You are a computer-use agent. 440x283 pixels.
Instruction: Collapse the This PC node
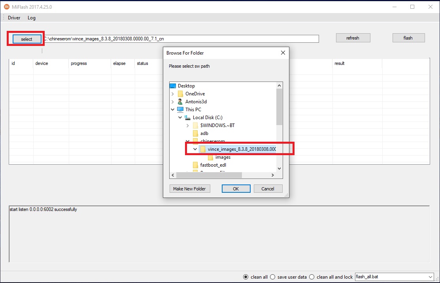tap(173, 110)
